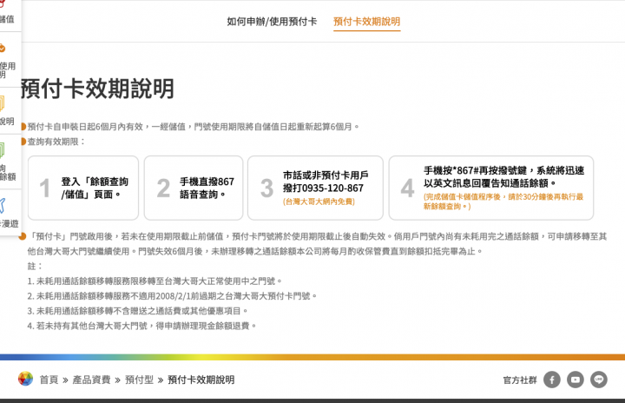Open the sidebar 餘額 query icon

(2, 150)
